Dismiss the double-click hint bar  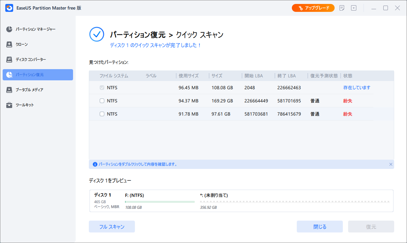391,164
